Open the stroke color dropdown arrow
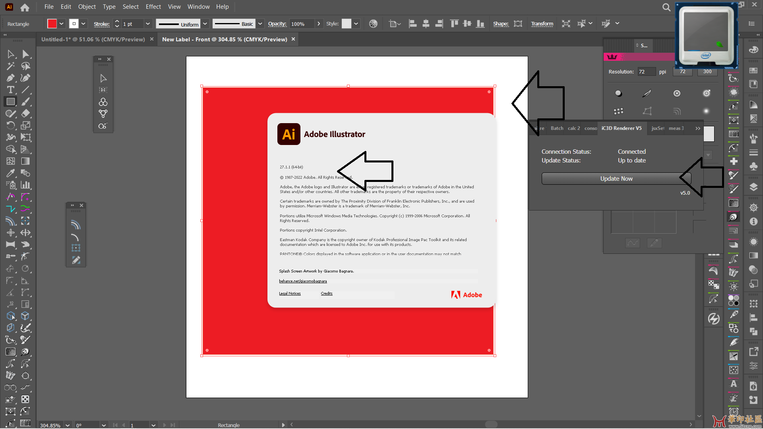The image size is (763, 429). click(x=83, y=24)
